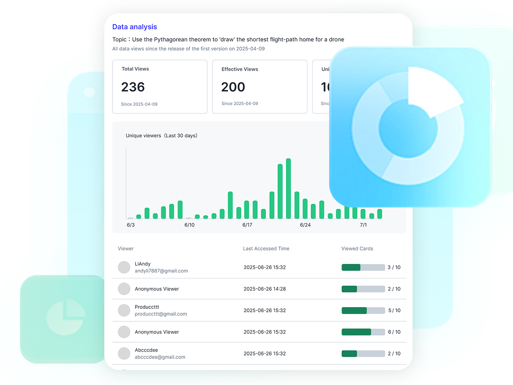Select the first Anonymous Viewer avatar
The height and width of the screenshot is (385, 513).
(x=124, y=289)
